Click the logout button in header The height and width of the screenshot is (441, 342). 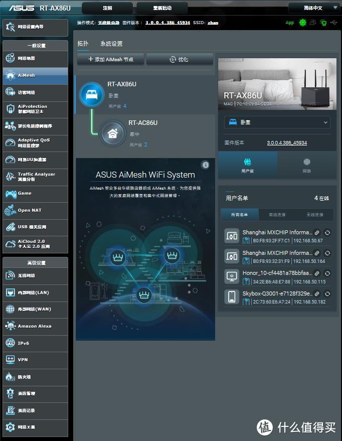tap(107, 8)
